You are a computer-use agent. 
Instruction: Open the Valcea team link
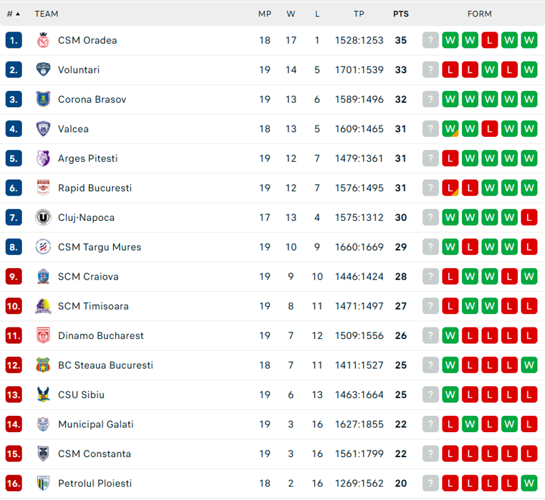pos(73,129)
